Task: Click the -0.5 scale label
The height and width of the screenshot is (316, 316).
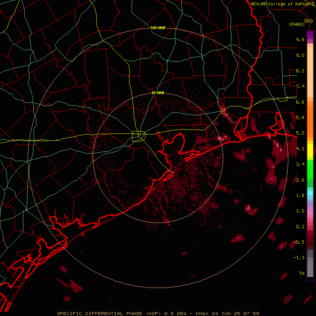Action: point(299,242)
